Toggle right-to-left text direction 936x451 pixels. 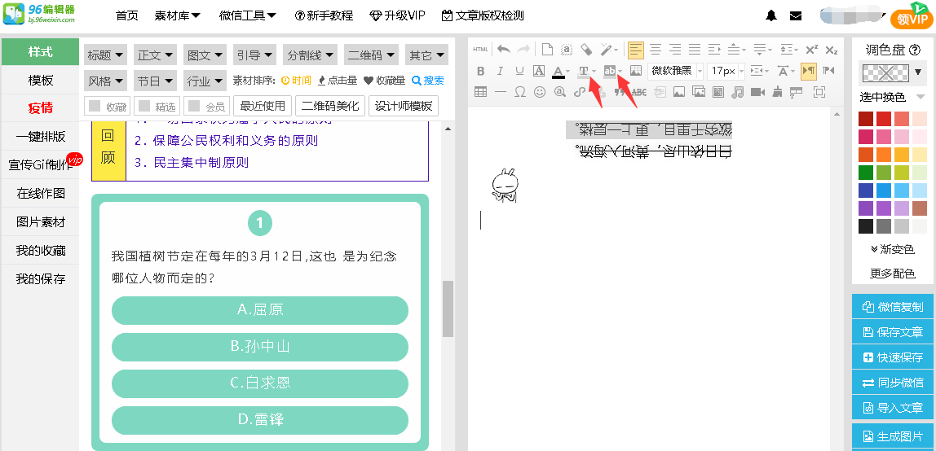[828, 71]
